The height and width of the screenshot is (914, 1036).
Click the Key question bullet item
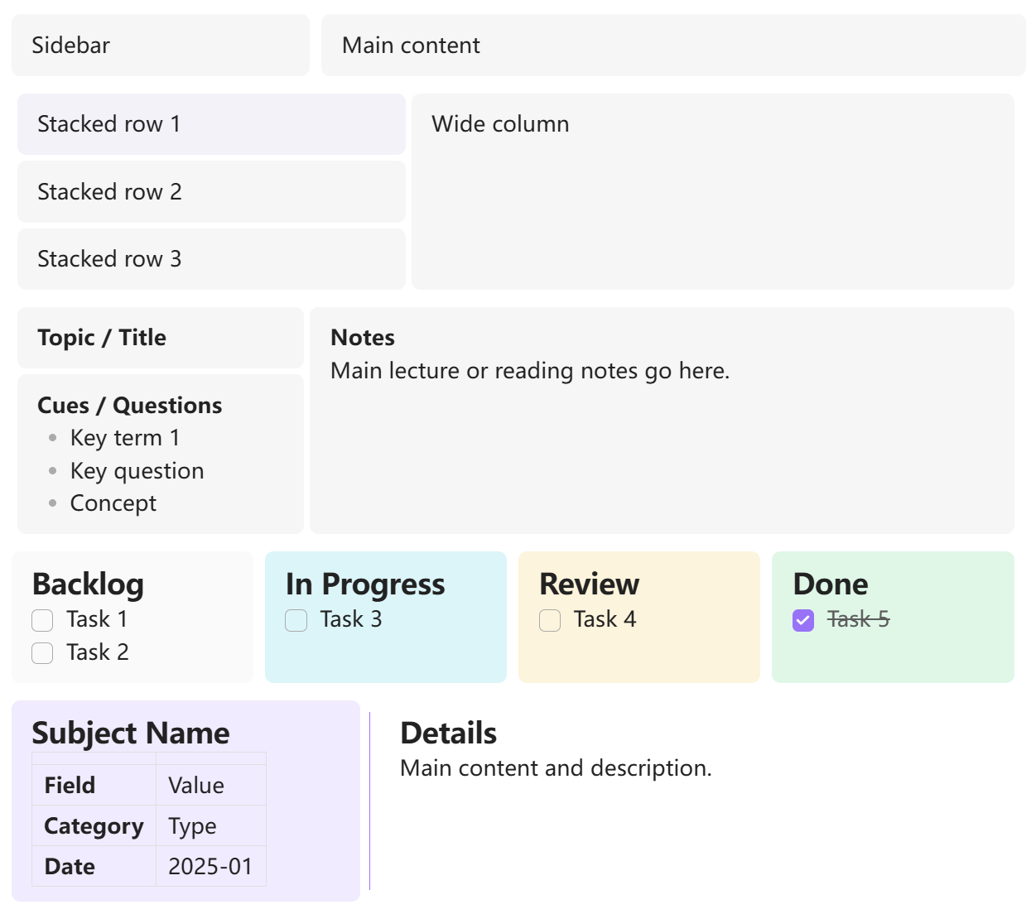coord(137,471)
